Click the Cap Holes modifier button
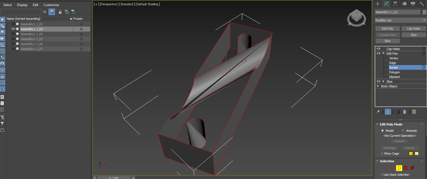This screenshot has width=427, height=179. (x=414, y=29)
